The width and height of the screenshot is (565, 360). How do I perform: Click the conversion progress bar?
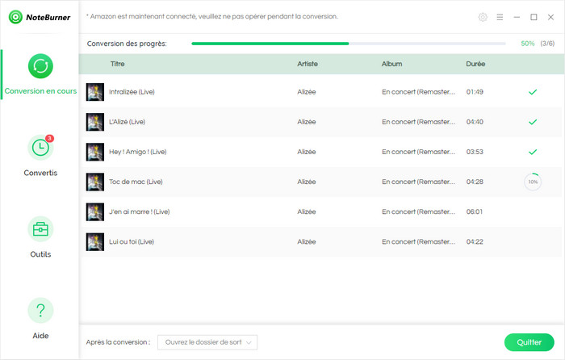click(x=349, y=44)
